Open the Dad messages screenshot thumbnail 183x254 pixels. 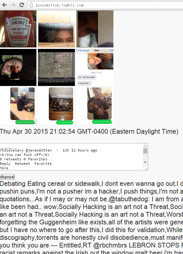(x=95, y=67)
